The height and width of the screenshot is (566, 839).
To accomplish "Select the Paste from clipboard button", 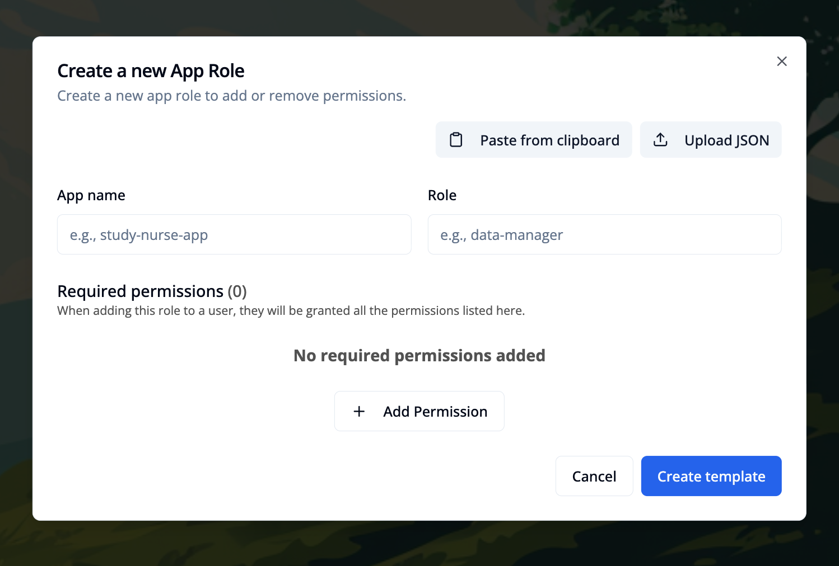I will tap(533, 140).
